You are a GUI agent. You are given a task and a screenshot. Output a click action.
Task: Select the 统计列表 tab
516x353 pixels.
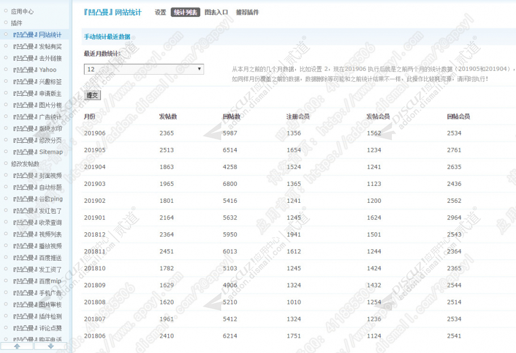pos(185,12)
